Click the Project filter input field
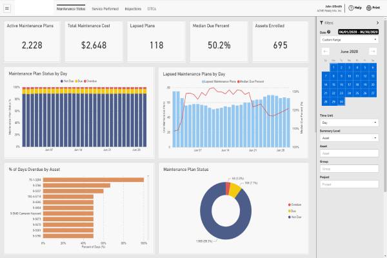The image size is (387, 258). [x=349, y=184]
